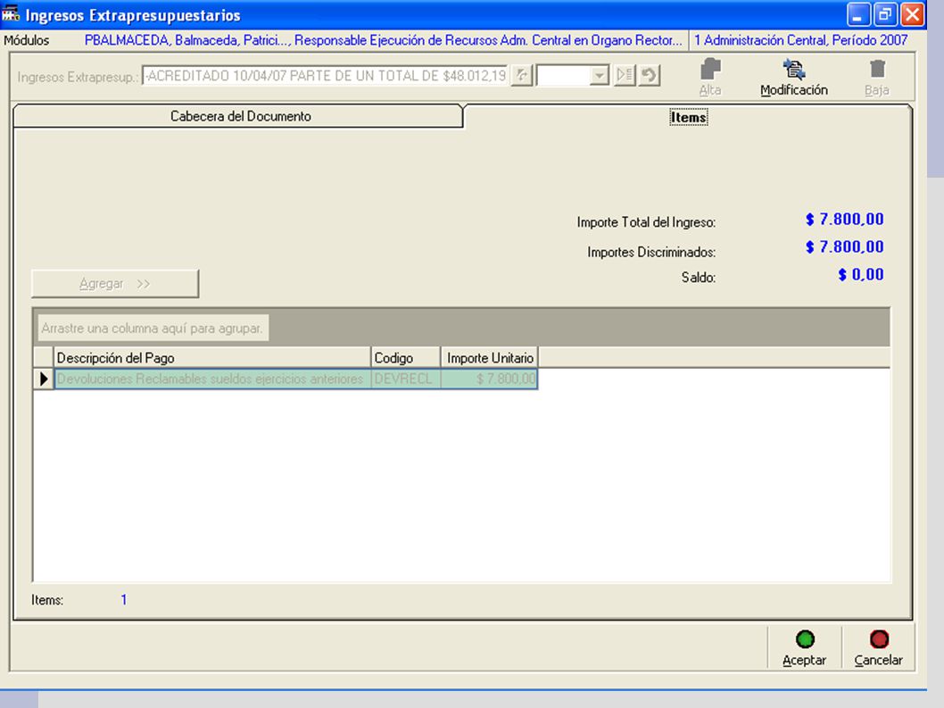Click the green Aceptar circle icon
This screenshot has height=708, width=944.
tap(805, 638)
